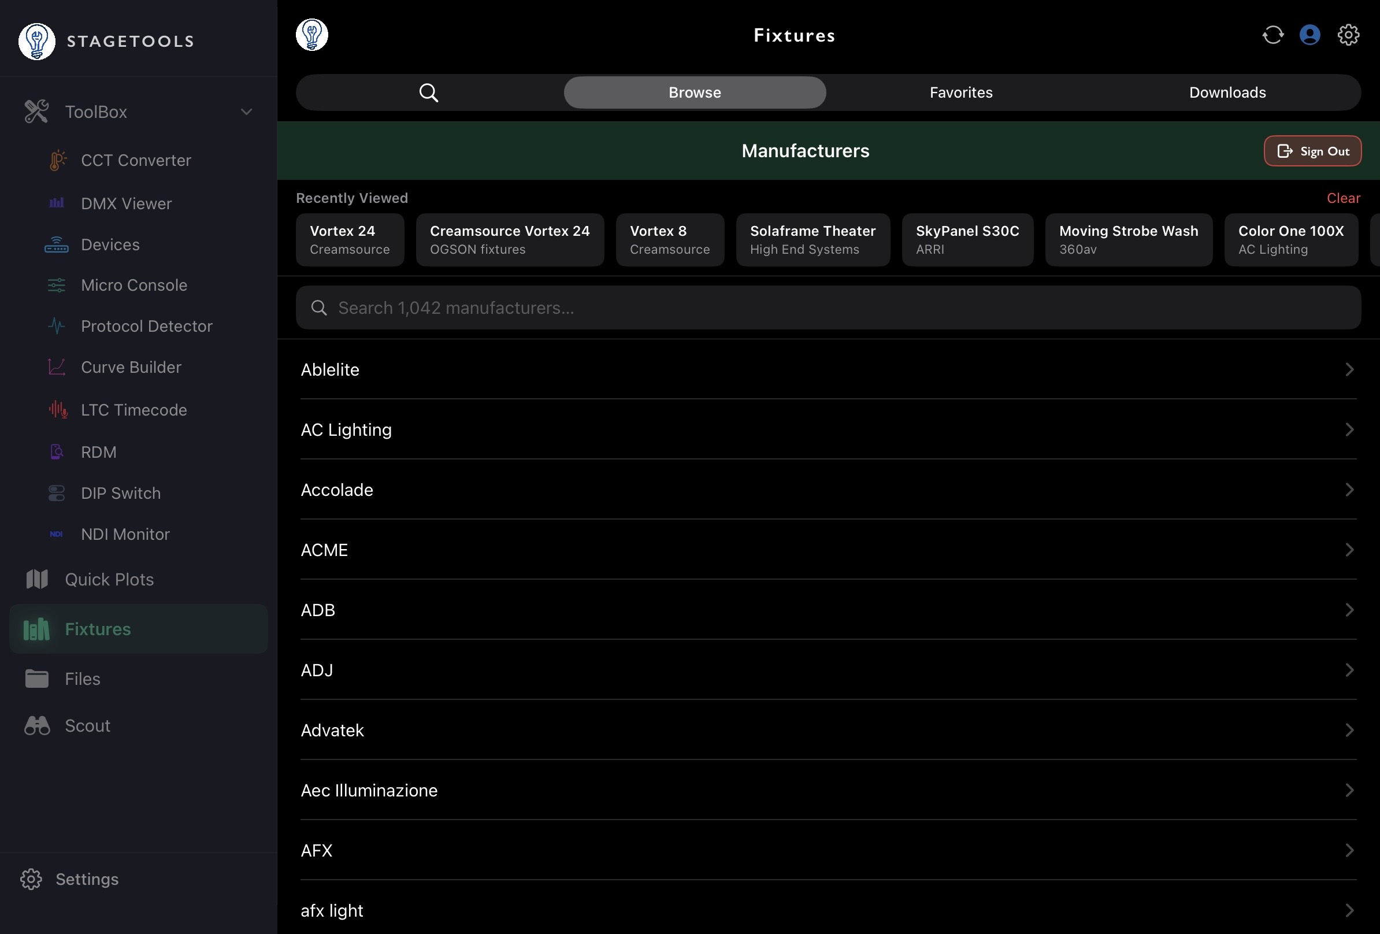Viewport: 1380px width, 934px height.
Task: Click the RDM search-document icon
Action: [x=57, y=452]
